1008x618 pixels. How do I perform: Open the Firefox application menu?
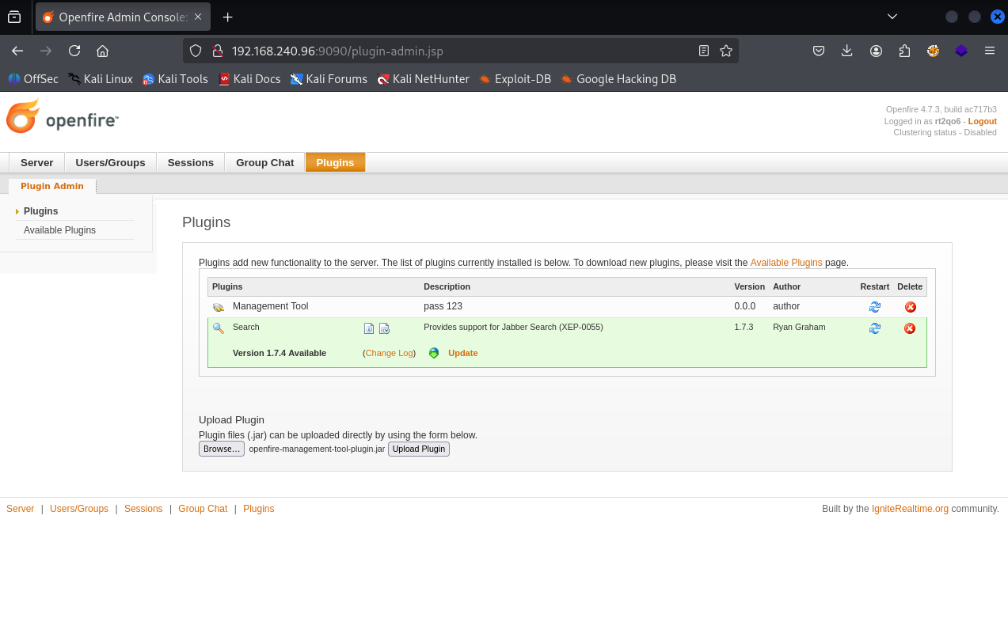pyautogui.click(x=989, y=51)
